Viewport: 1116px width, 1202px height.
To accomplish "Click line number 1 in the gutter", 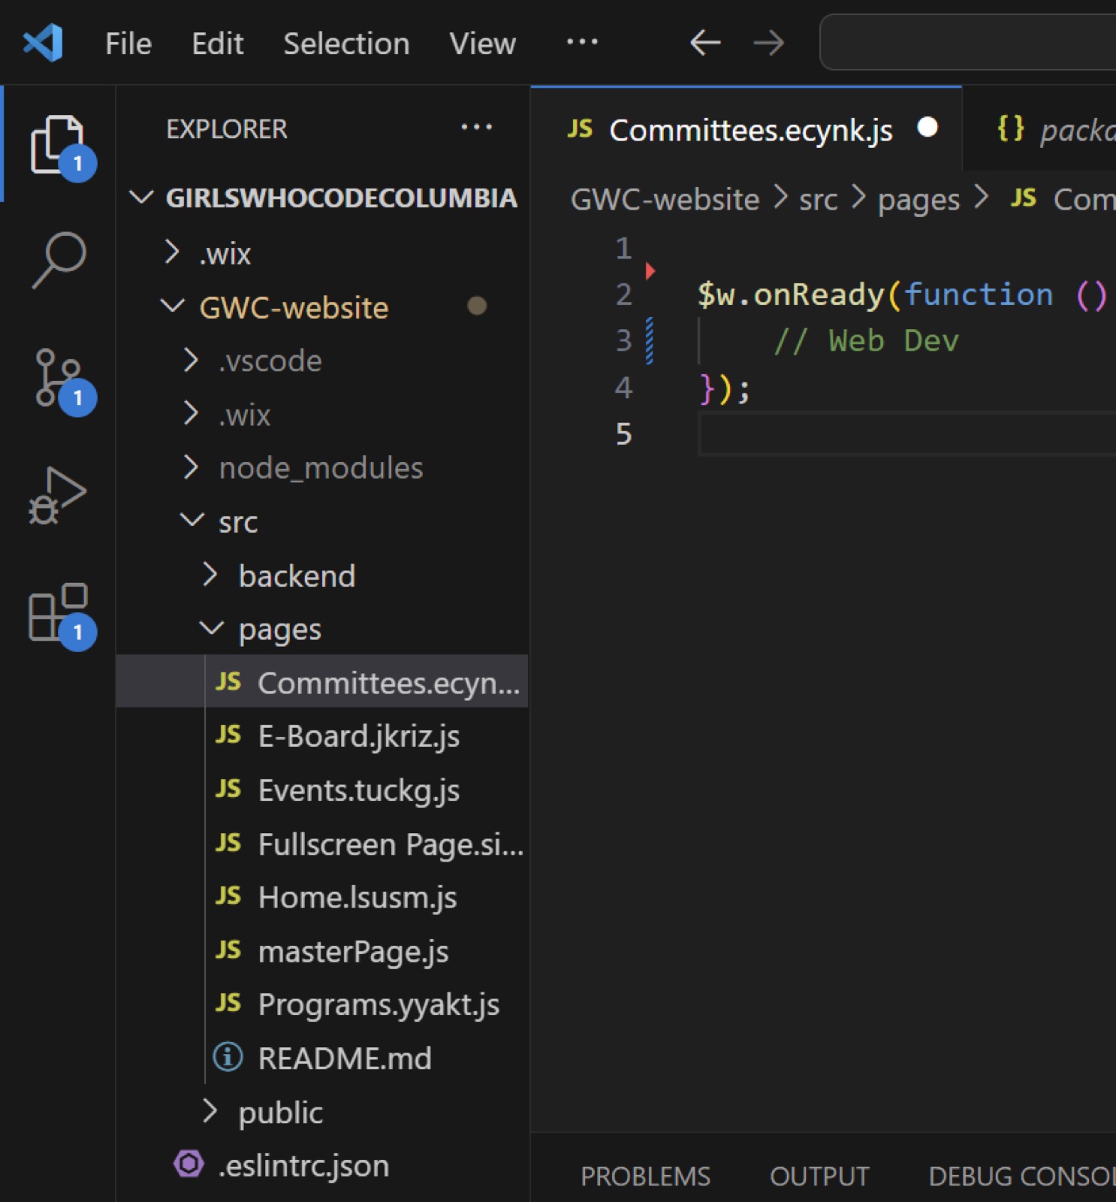I will [623, 247].
